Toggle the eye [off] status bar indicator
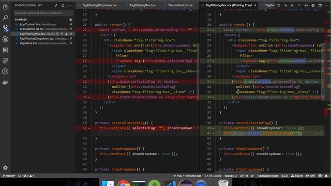Viewport: 331px width, 186px height. point(310,176)
